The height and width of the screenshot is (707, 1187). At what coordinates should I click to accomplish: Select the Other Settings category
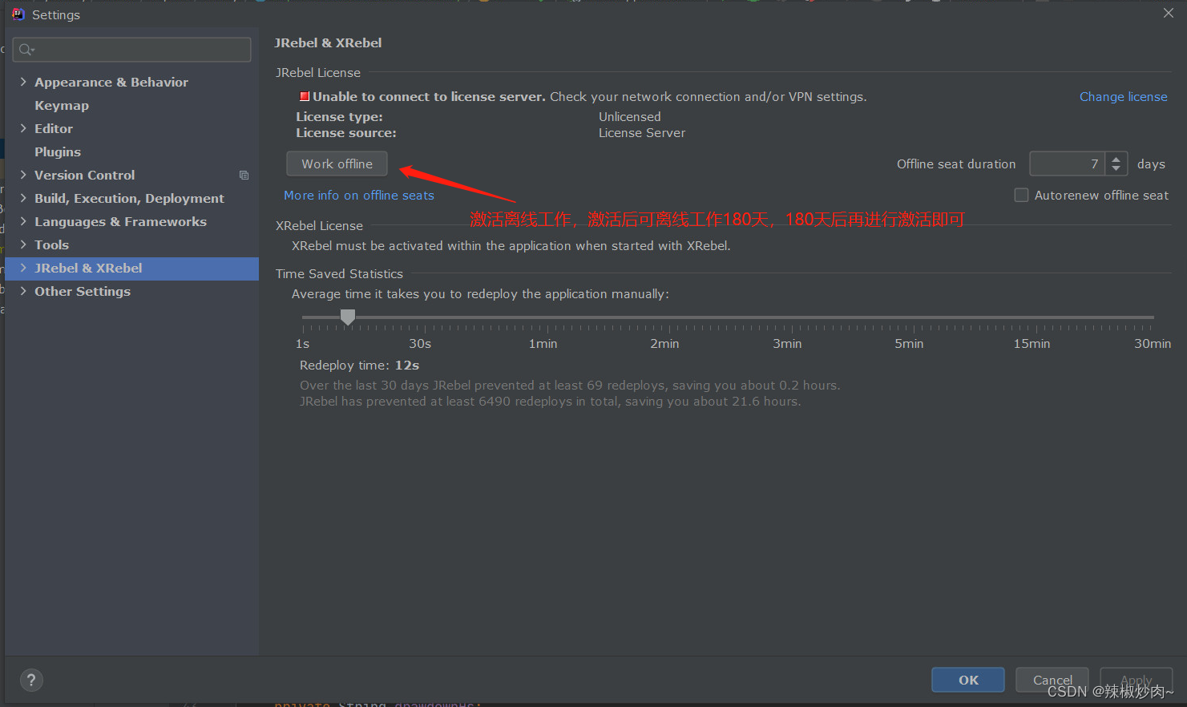pos(83,291)
